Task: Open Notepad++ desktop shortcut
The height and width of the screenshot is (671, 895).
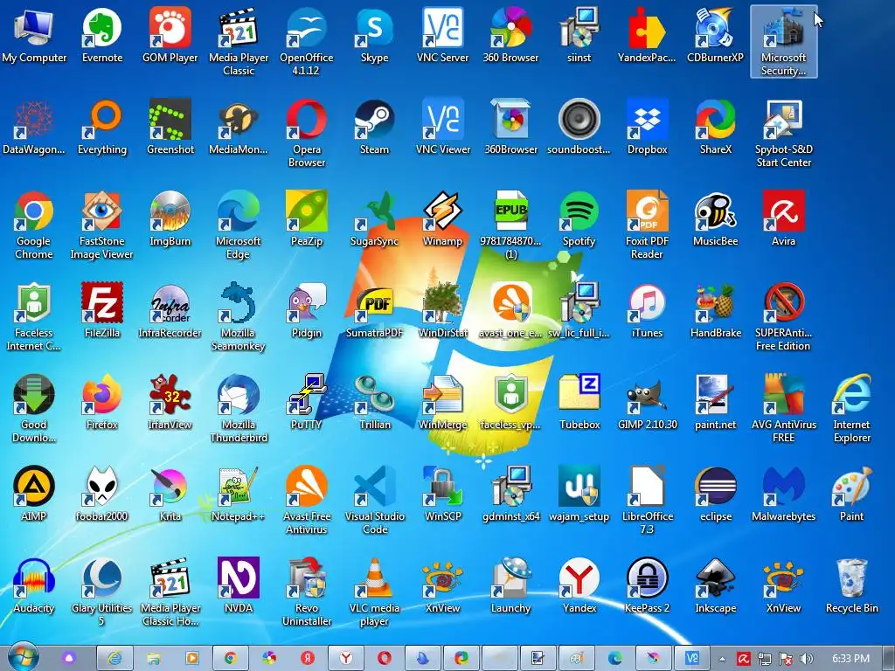Action: pos(238,495)
